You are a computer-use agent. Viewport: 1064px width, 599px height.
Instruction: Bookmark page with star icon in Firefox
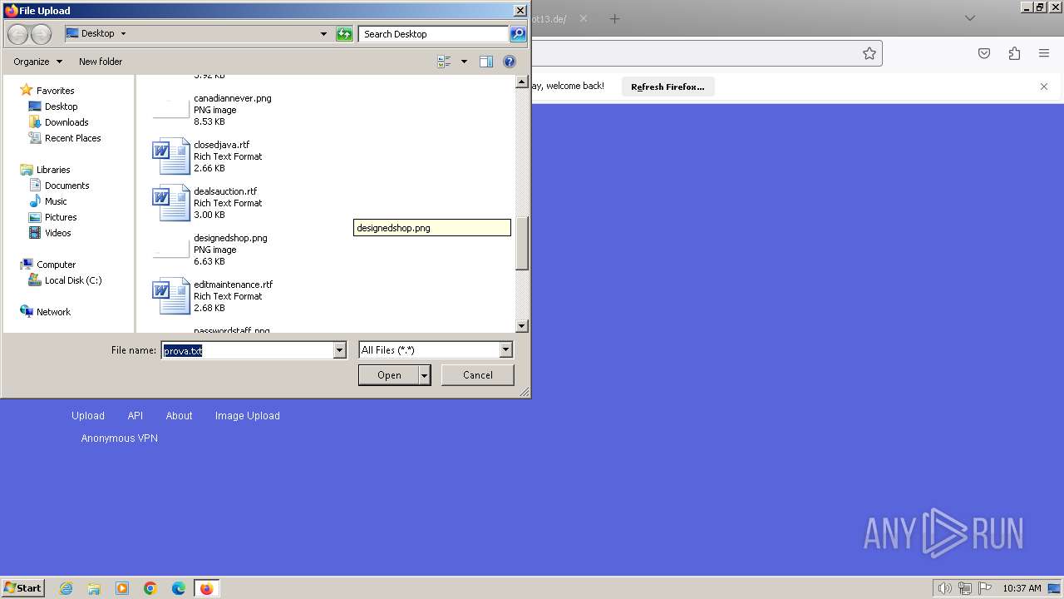coord(869,53)
